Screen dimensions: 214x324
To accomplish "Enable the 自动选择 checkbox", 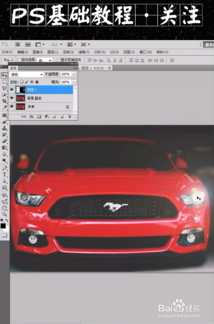I will point(19,60).
